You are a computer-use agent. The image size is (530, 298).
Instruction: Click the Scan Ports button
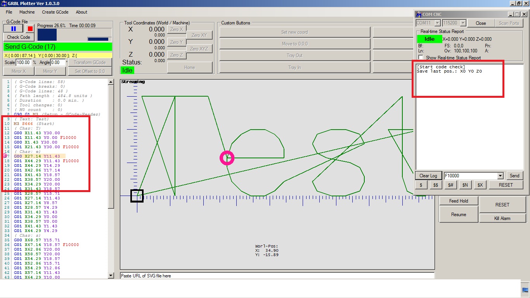(x=509, y=23)
